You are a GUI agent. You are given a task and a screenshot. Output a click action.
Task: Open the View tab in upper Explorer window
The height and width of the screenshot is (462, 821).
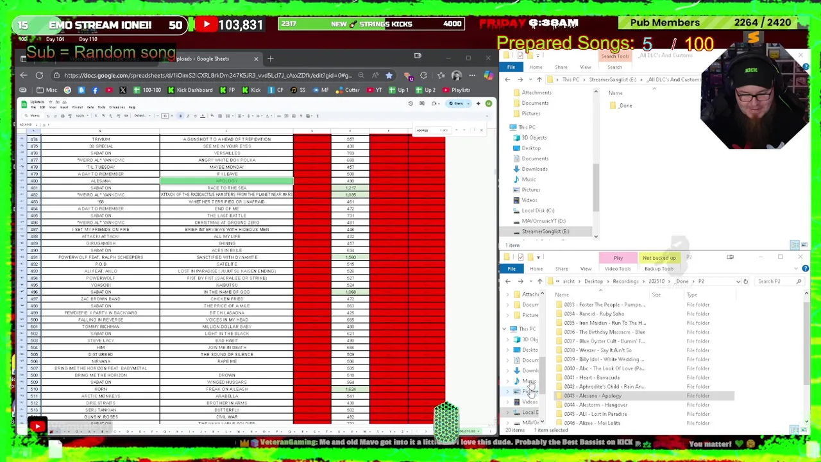[x=586, y=67]
